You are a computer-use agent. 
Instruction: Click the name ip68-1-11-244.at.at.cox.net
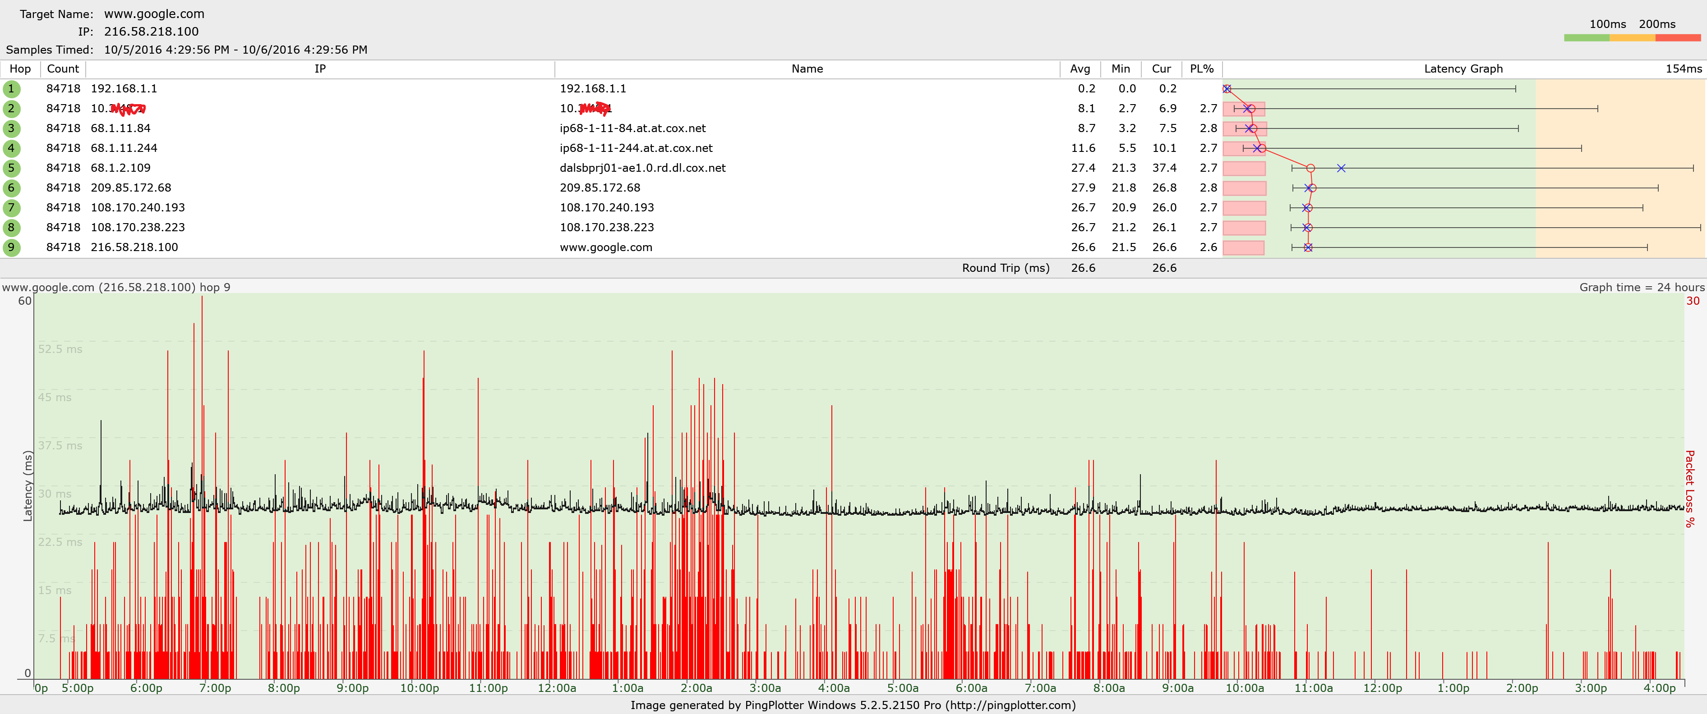point(636,148)
